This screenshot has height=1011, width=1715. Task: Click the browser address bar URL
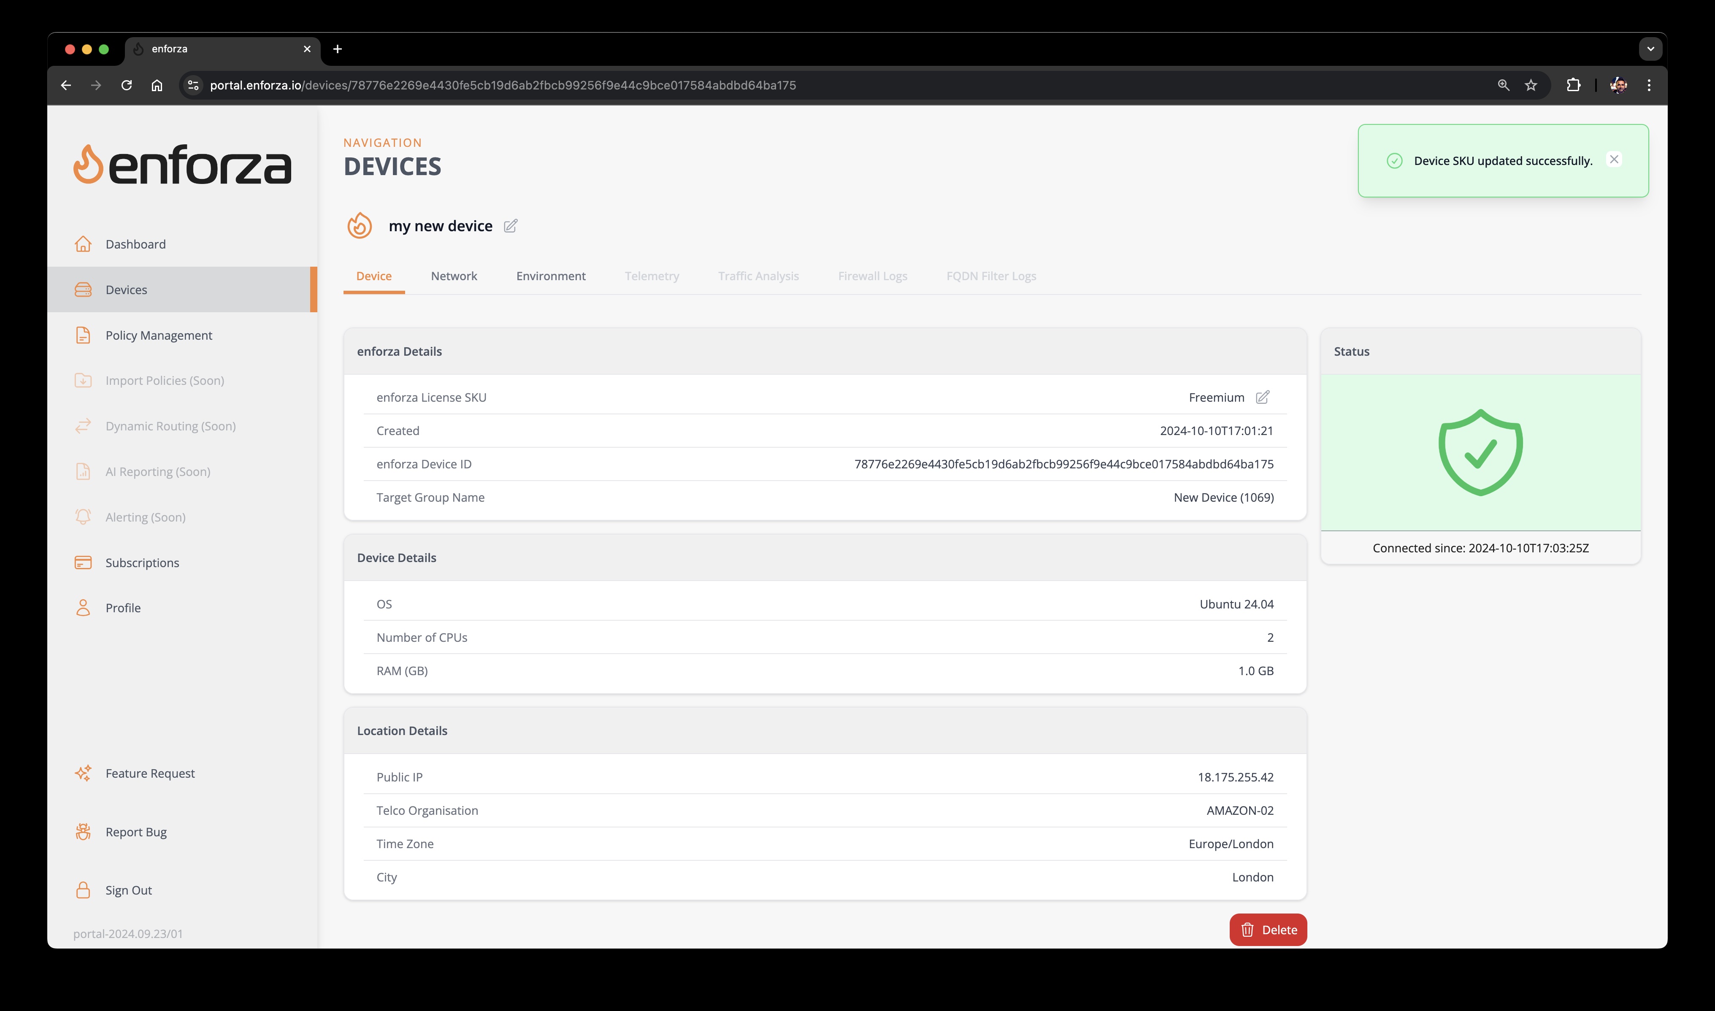pos(503,85)
